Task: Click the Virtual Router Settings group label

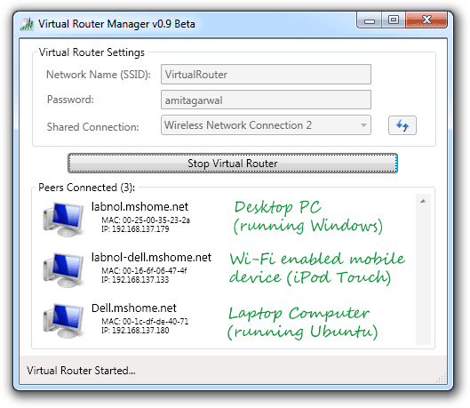Action: (x=92, y=52)
